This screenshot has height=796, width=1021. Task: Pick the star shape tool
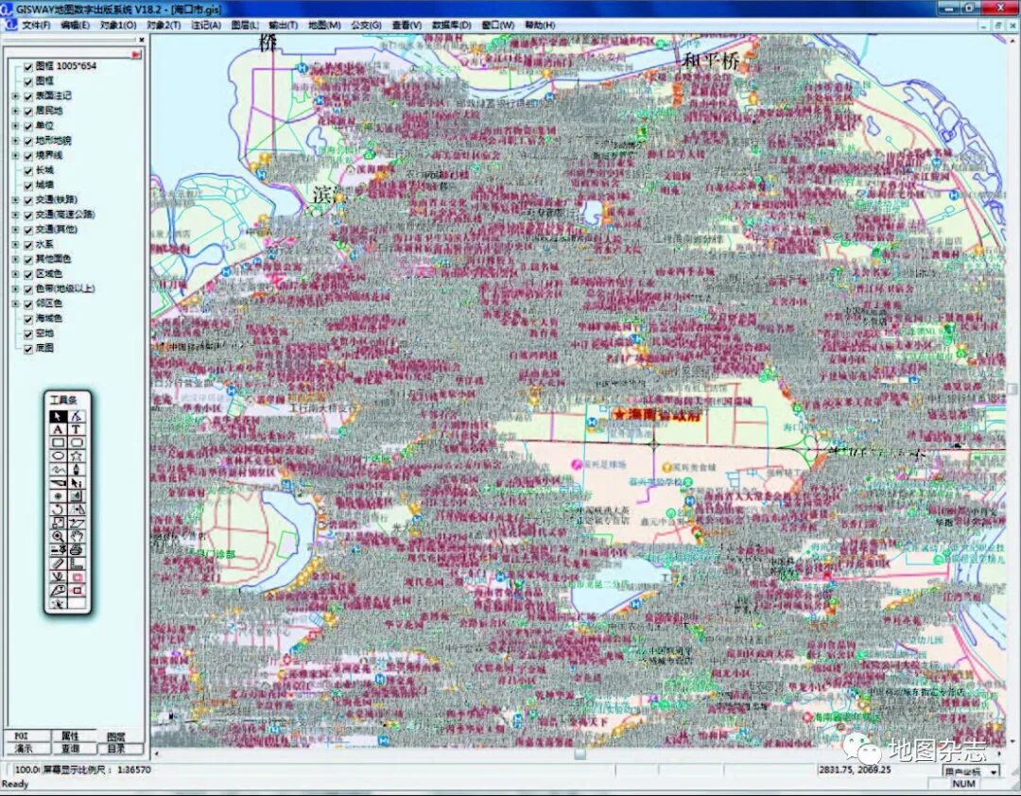(x=77, y=456)
